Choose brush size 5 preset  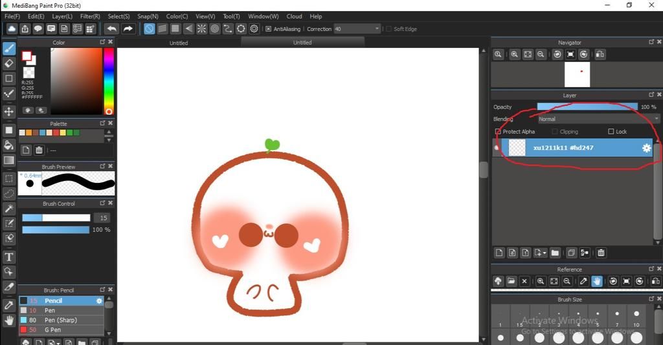[598, 317]
